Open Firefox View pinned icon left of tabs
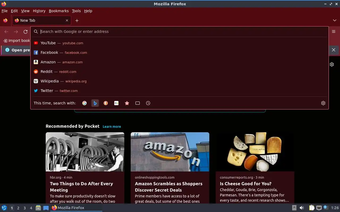 pos(5,20)
